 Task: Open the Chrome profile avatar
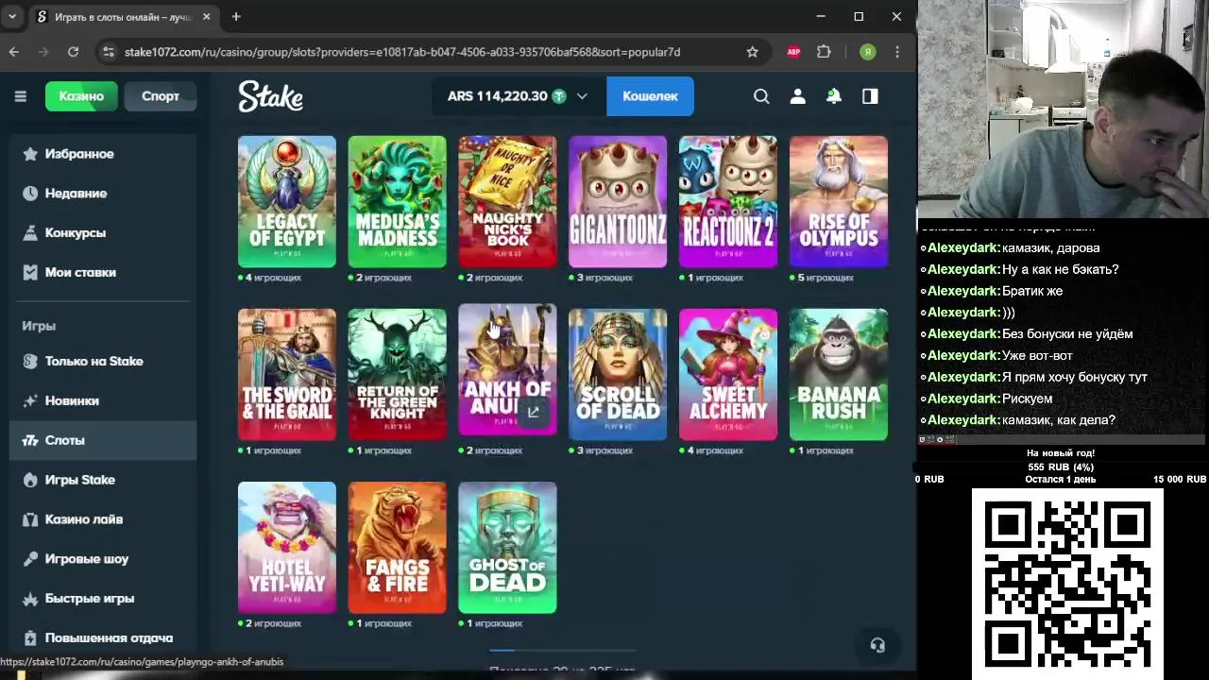pos(867,52)
